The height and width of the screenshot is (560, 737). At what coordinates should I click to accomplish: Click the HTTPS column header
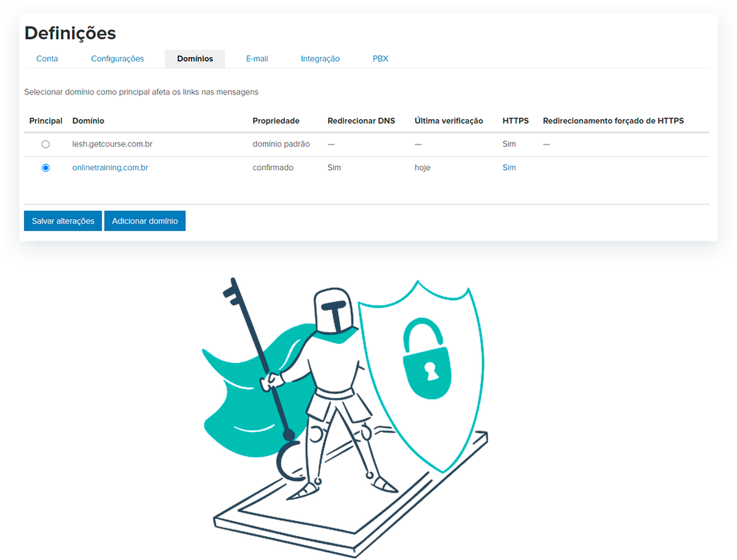[x=515, y=121]
